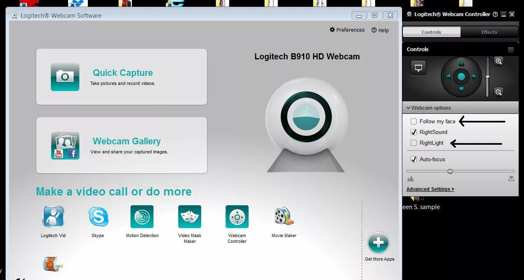The image size is (524, 280).
Task: Click 'Make a video call or do more' heading
Action: click(114, 191)
